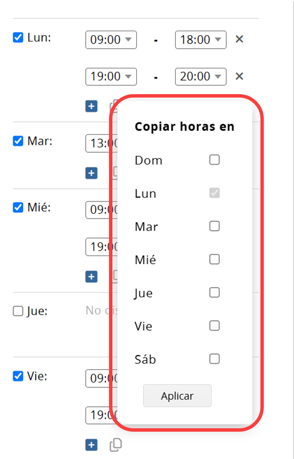Check Sáb in Copiar horas en
Viewport: 294px width, 459px height.
click(215, 359)
